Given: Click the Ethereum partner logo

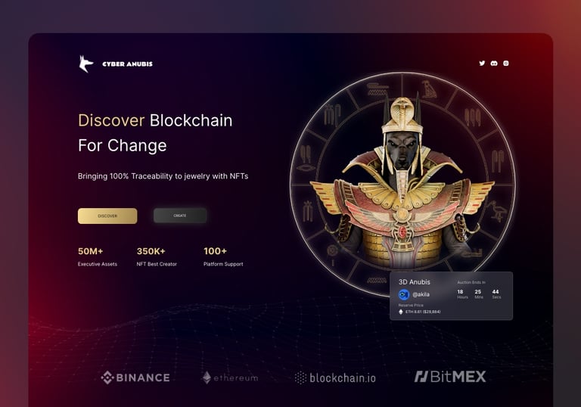Looking at the screenshot, I should 230,377.
